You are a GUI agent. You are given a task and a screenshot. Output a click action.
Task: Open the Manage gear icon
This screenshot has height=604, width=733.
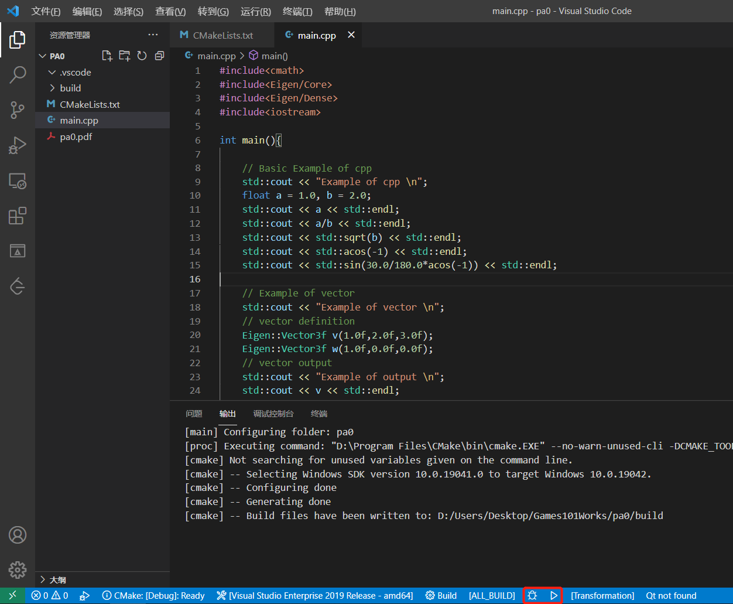(18, 569)
